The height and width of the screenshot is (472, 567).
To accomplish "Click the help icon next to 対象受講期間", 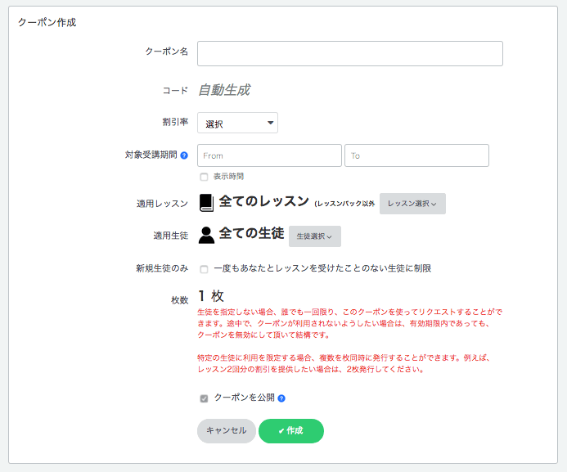I will [x=184, y=155].
